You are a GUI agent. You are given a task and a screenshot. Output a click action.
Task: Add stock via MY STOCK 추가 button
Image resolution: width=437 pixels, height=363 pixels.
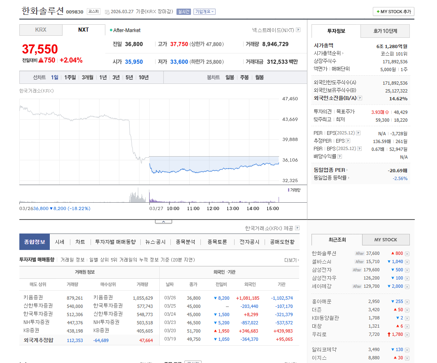click(x=393, y=12)
